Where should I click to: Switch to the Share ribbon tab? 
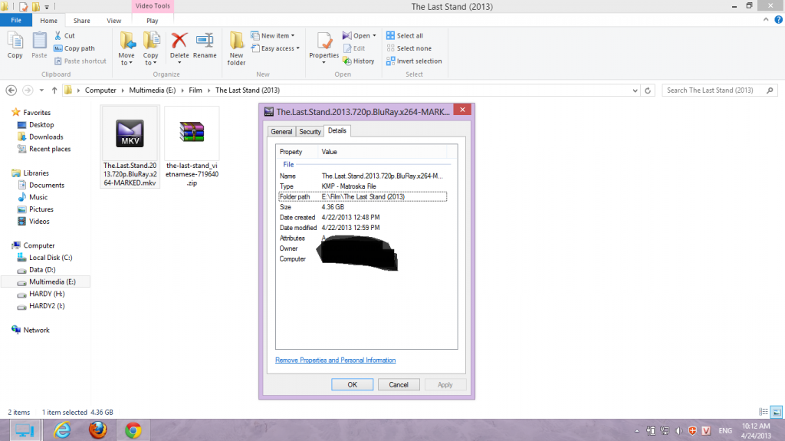pyautogui.click(x=81, y=21)
